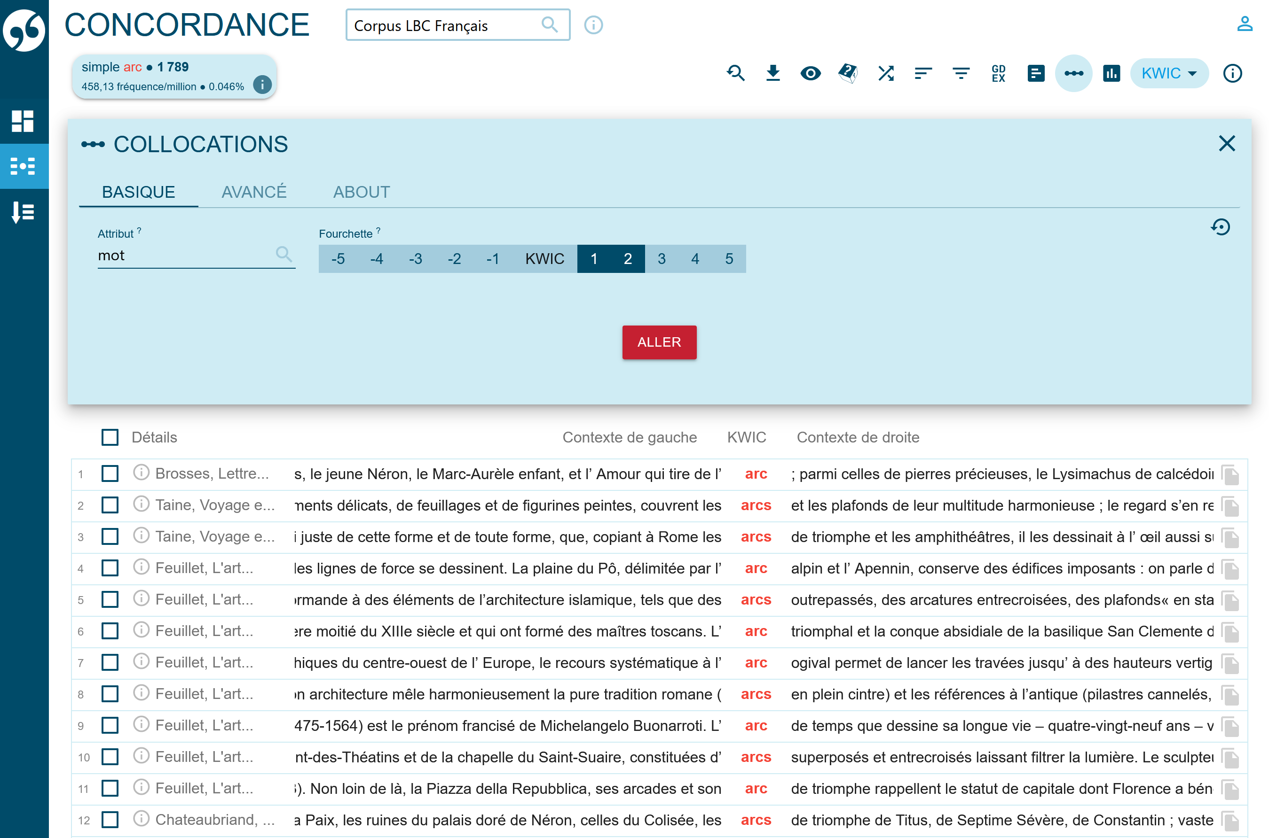This screenshot has height=838, width=1269.
Task: Check the row 1 Brosses checkbox
Action: pos(110,474)
